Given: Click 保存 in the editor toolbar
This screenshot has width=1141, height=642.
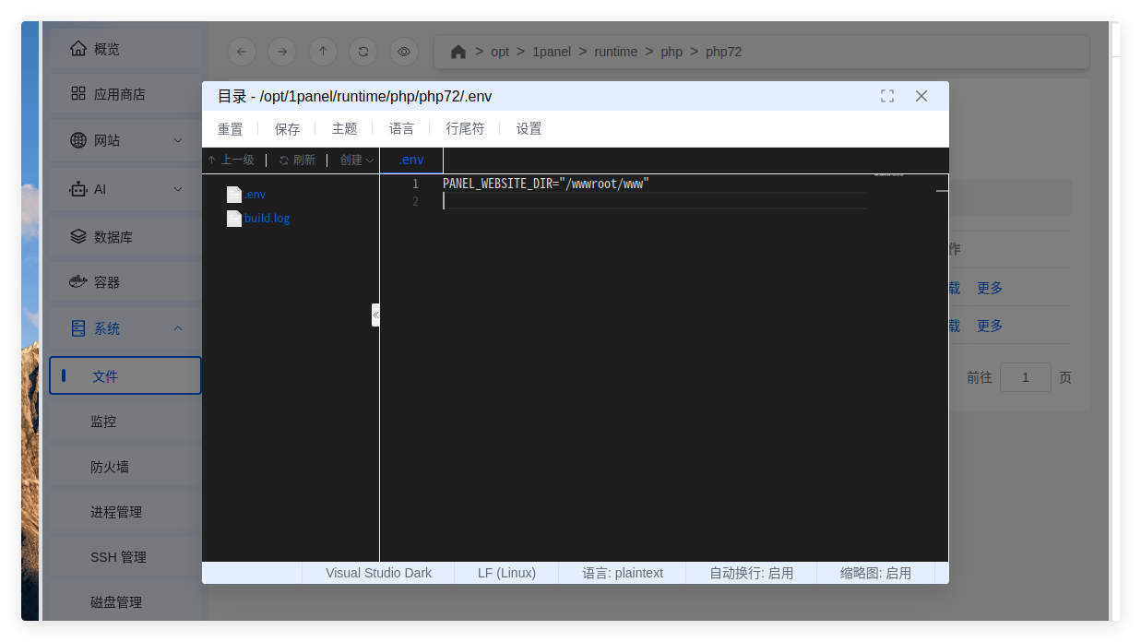Looking at the screenshot, I should [x=287, y=129].
